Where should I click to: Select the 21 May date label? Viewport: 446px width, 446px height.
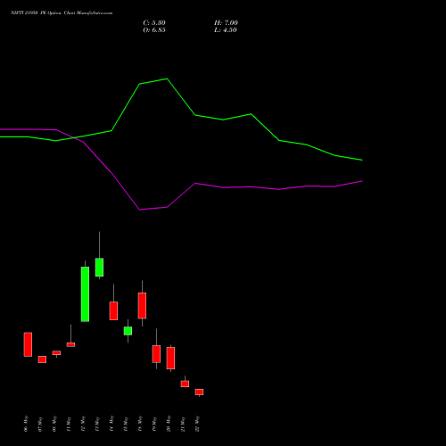point(183,424)
